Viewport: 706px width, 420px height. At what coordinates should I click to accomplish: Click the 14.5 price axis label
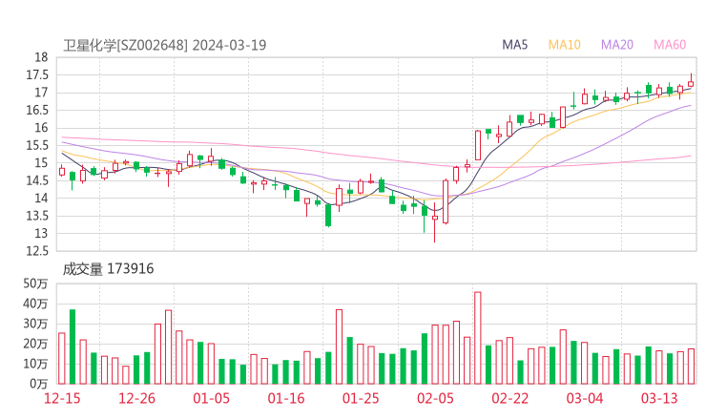[37, 180]
